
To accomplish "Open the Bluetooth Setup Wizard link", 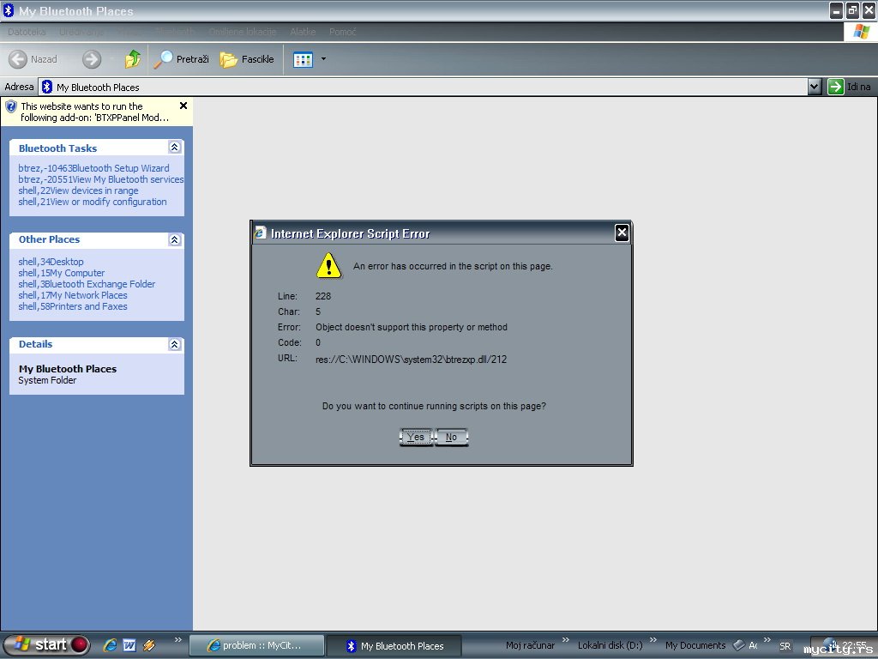I will coord(93,168).
